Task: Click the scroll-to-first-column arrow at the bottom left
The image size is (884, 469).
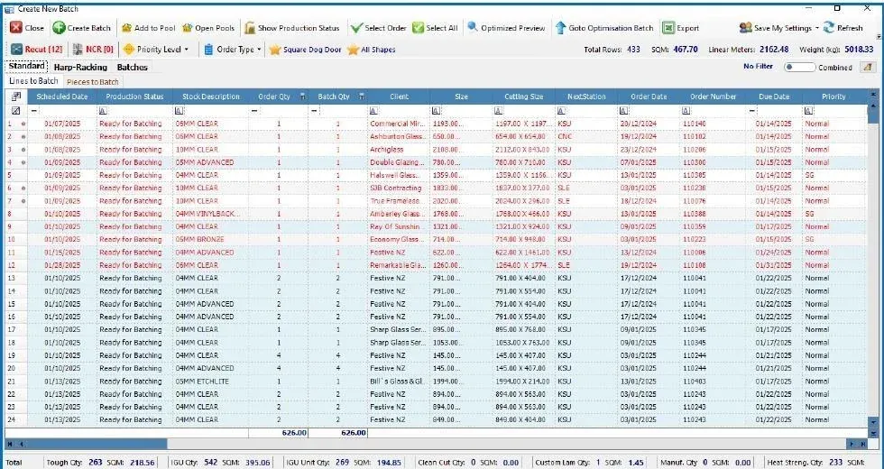Action: coord(10,444)
